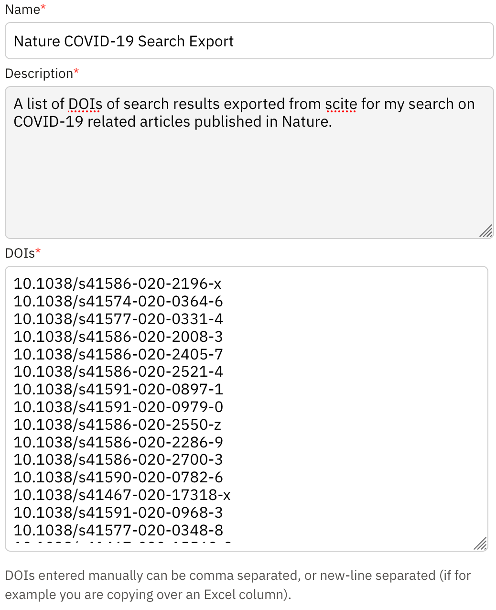The width and height of the screenshot is (496, 610).
Task: Click DOI 10.1038/s41577-020-0348-8
Action: click(x=118, y=530)
